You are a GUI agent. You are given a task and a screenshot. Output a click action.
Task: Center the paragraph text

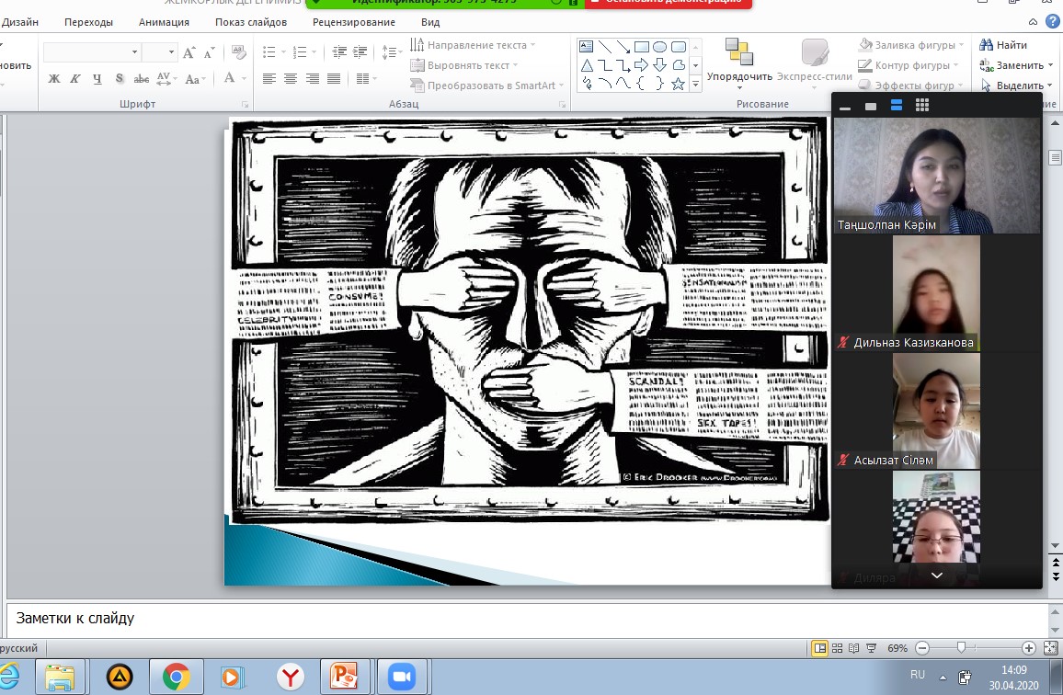pyautogui.click(x=291, y=79)
